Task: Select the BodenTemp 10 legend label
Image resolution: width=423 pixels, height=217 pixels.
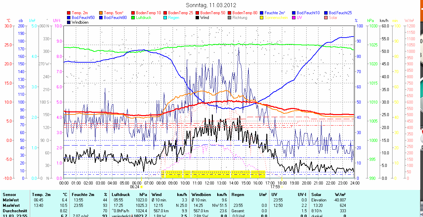Action: pos(149,13)
